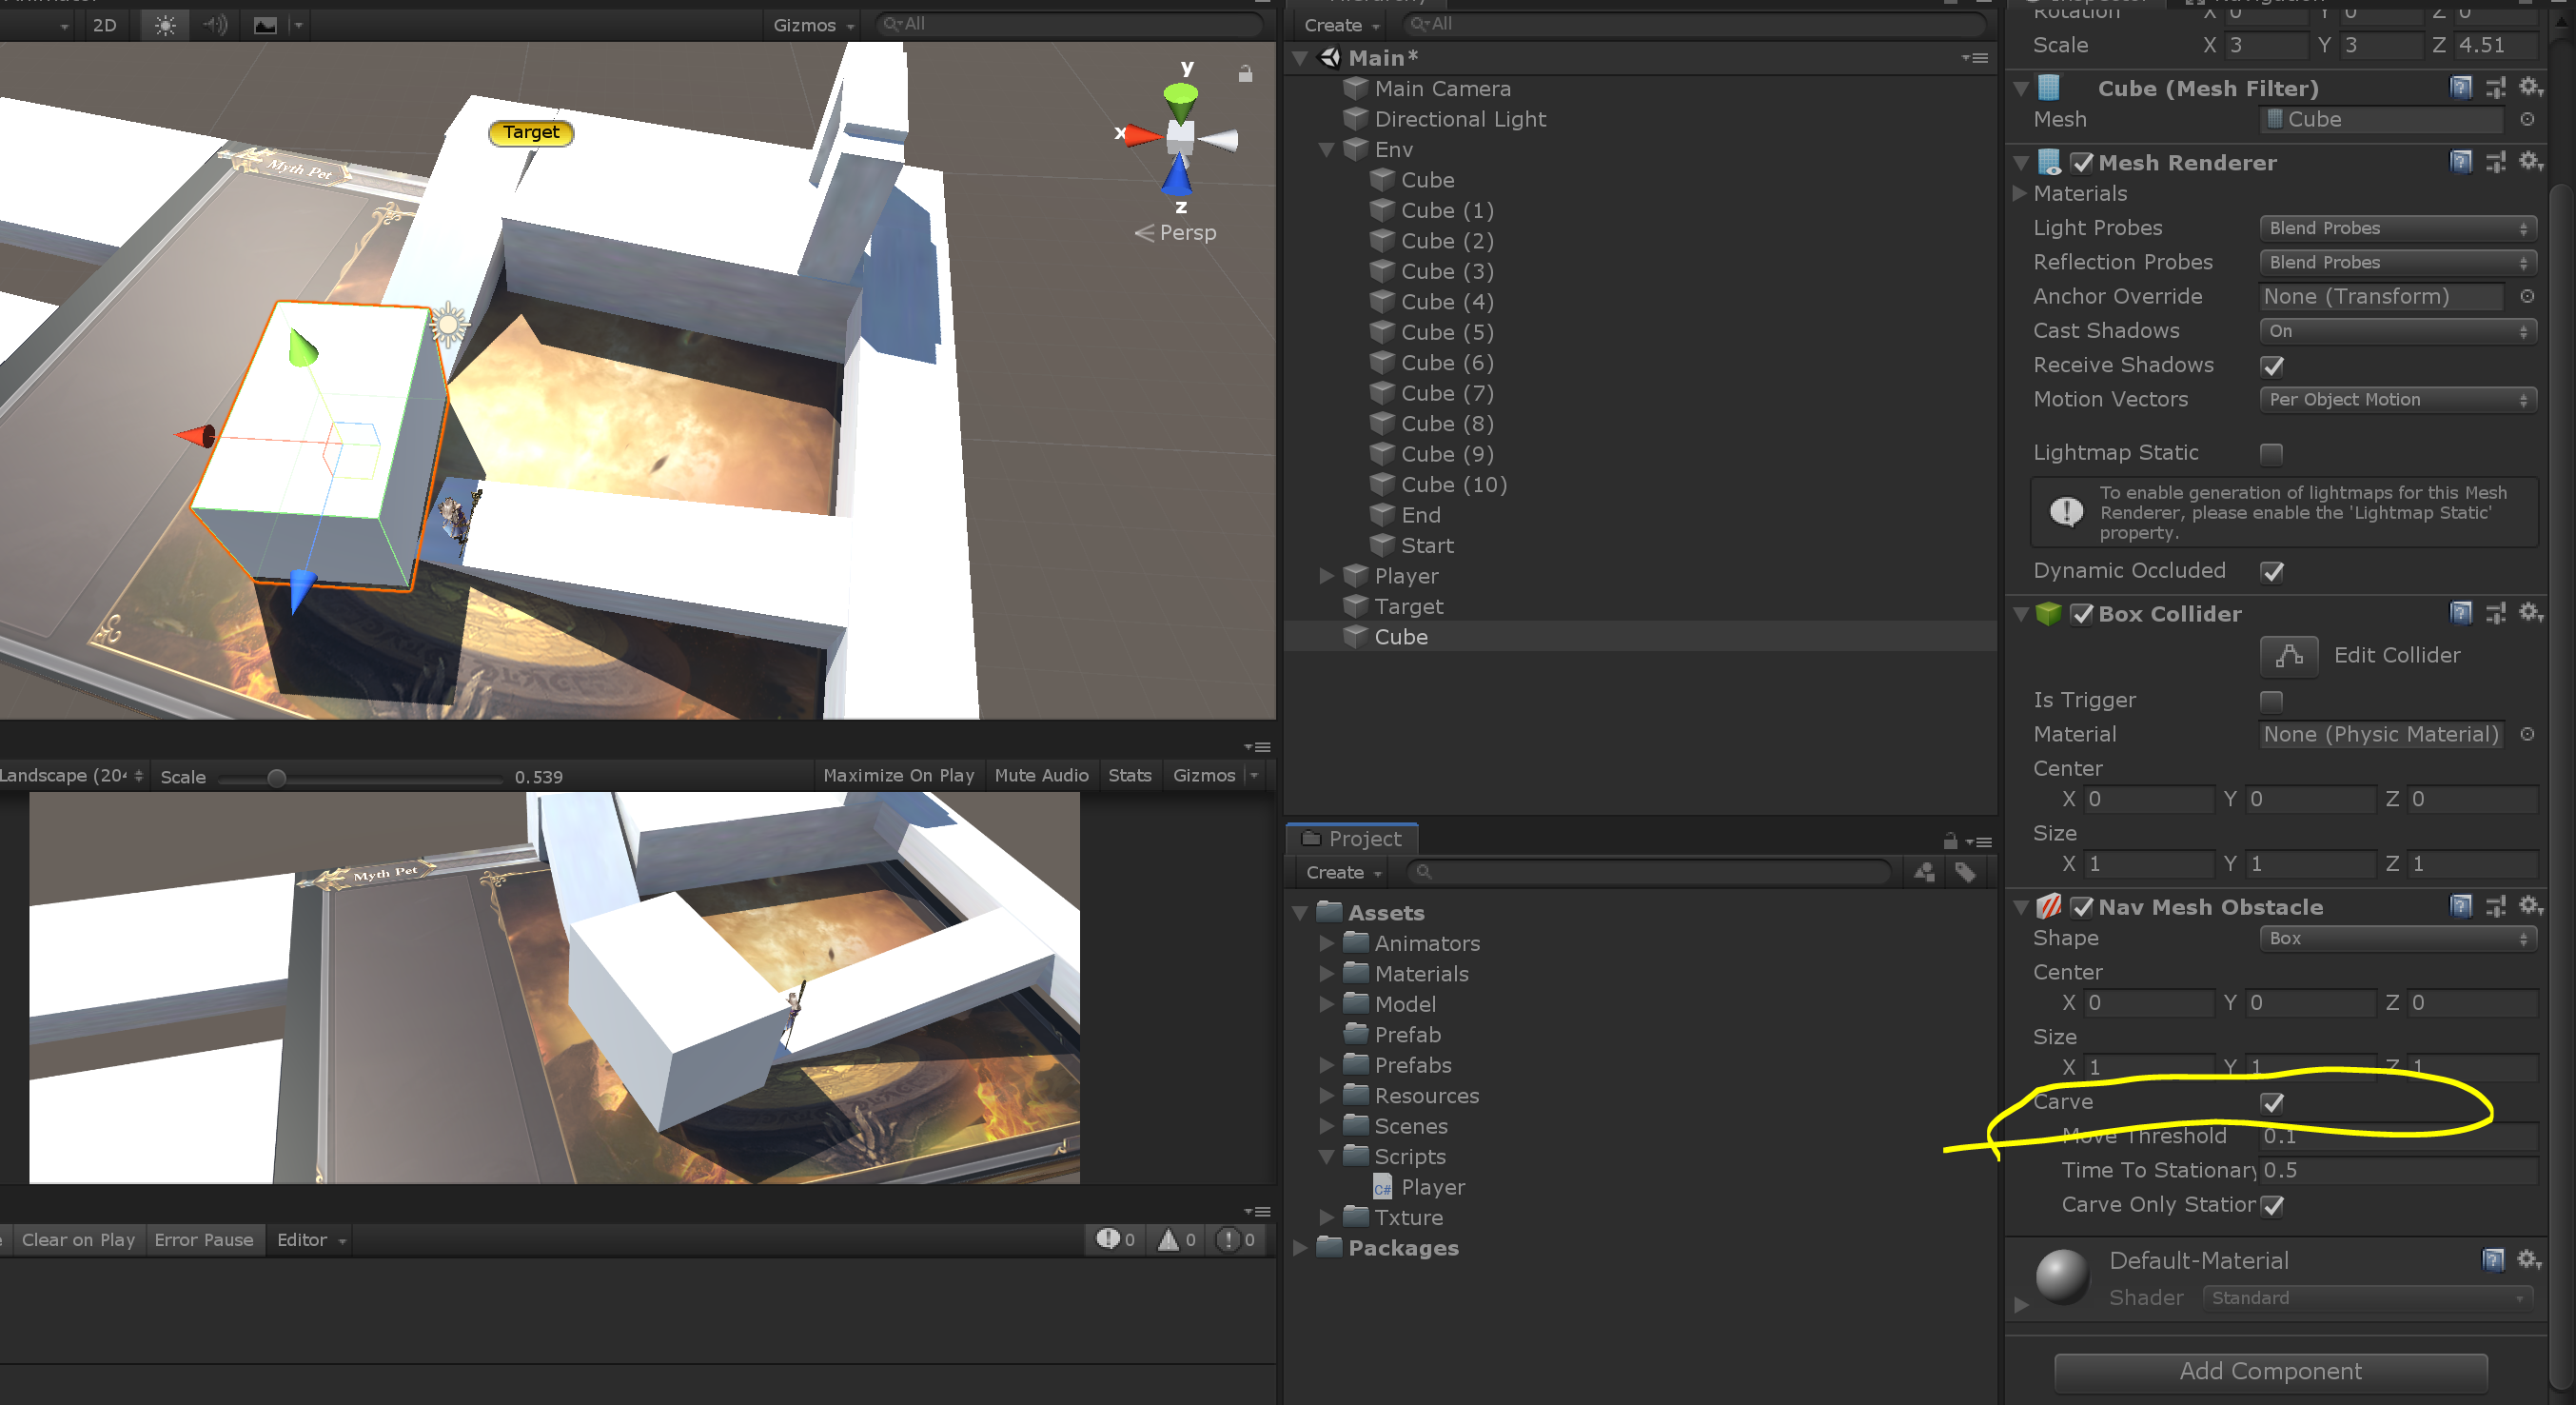This screenshot has height=1405, width=2576.
Task: Enable the Is Trigger checkbox
Action: 2272,700
